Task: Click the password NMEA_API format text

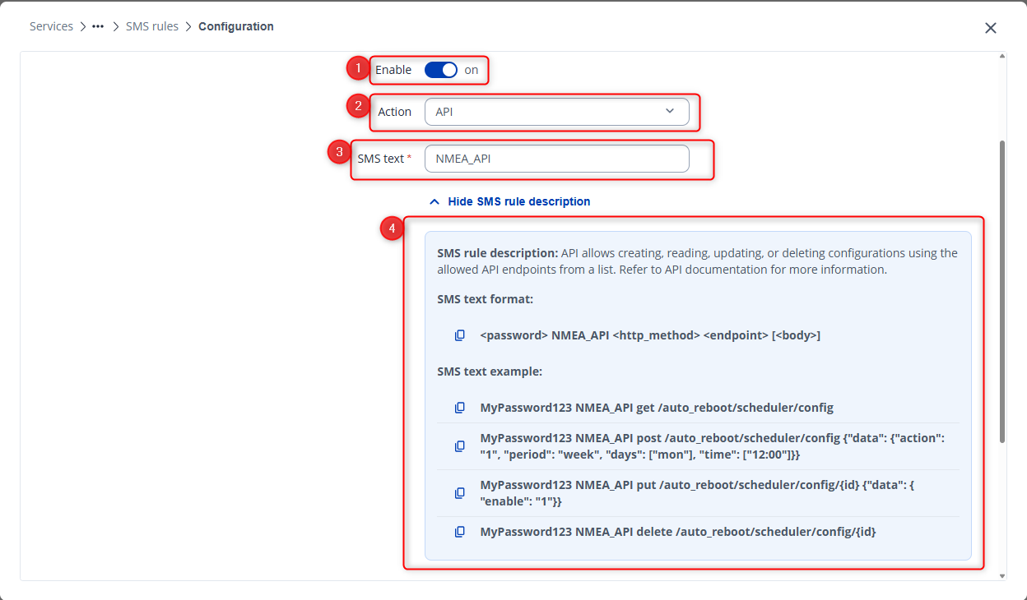Action: (650, 335)
